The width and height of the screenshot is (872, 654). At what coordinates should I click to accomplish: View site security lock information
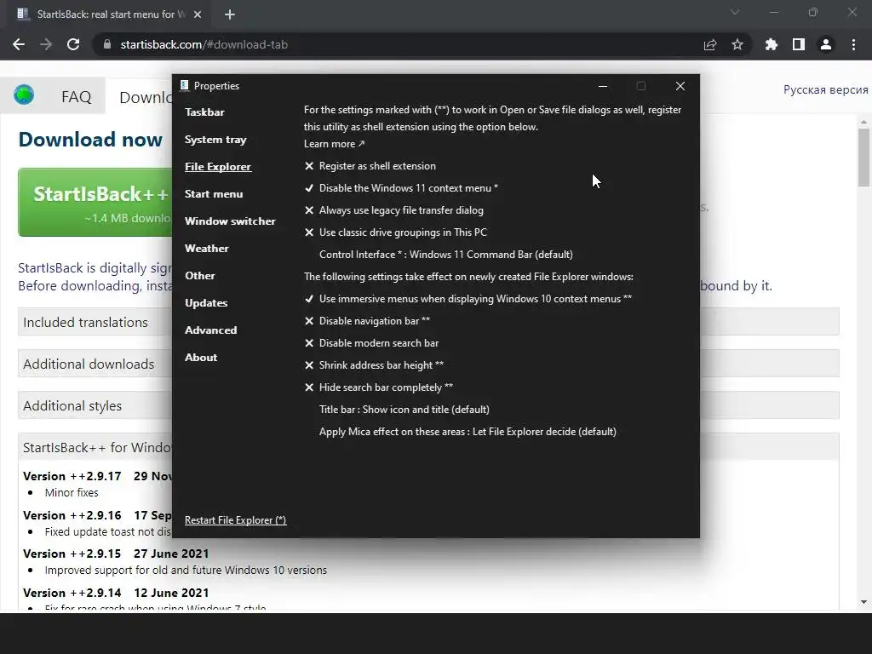[107, 44]
